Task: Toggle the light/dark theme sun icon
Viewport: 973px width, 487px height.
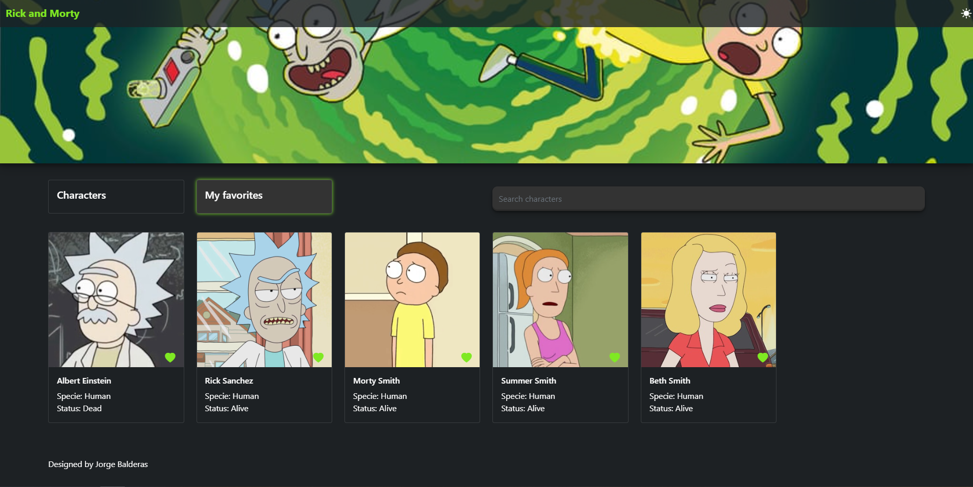Action: (x=965, y=13)
